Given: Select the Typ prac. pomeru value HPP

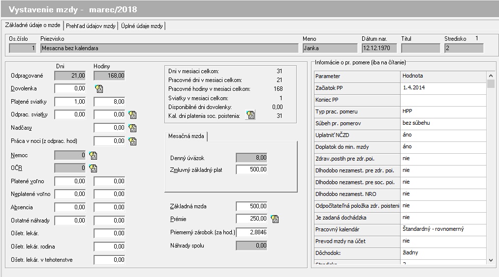Looking at the screenshot, I should (443, 111).
